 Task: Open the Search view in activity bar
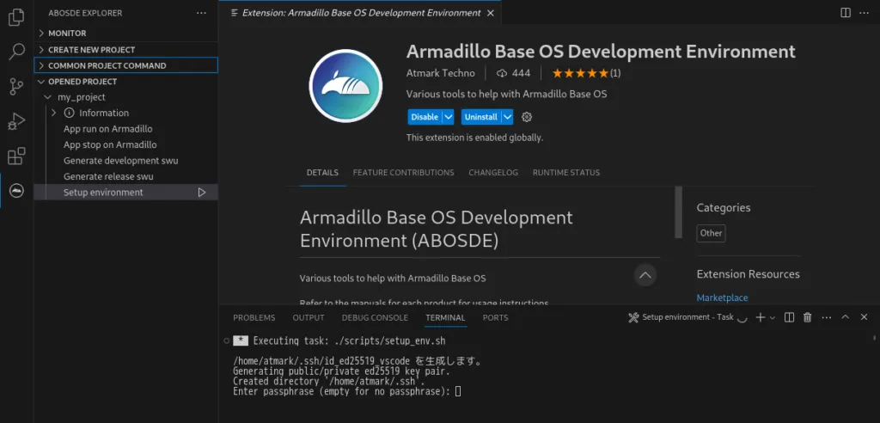[x=16, y=52]
